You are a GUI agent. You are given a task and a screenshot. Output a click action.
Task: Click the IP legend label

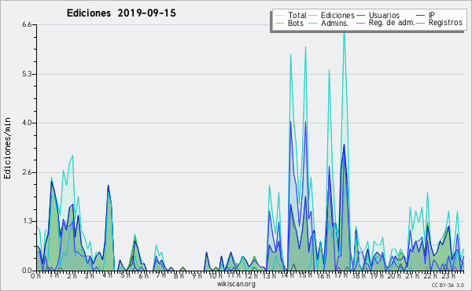pos(432,15)
